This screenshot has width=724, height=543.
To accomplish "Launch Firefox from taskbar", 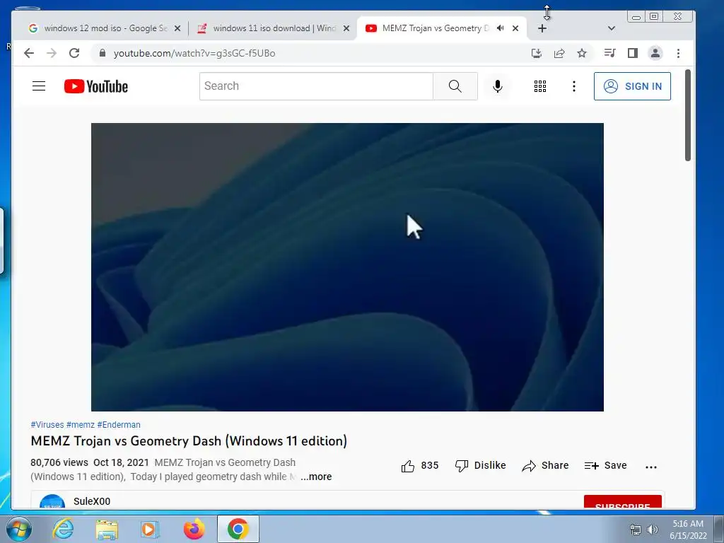I will [x=194, y=530].
